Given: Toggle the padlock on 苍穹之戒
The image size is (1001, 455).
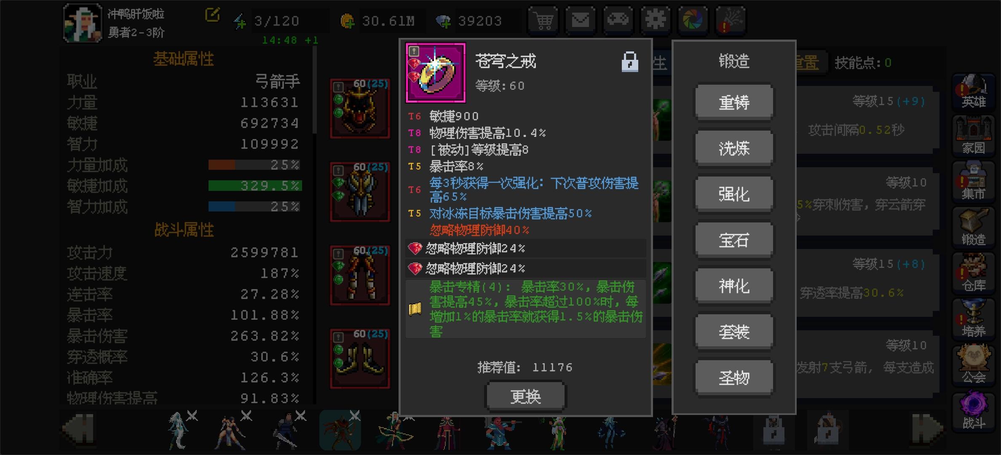Looking at the screenshot, I should pos(630,62).
